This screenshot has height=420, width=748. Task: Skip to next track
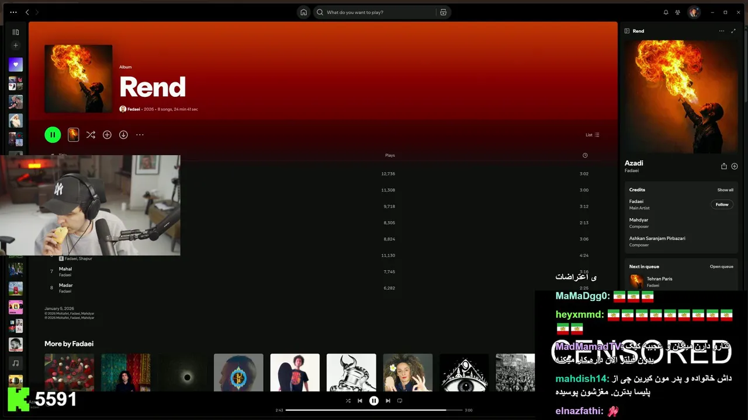coord(388,401)
